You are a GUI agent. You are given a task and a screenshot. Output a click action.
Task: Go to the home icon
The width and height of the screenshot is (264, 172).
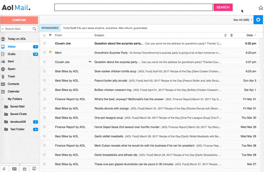click(x=260, y=8)
